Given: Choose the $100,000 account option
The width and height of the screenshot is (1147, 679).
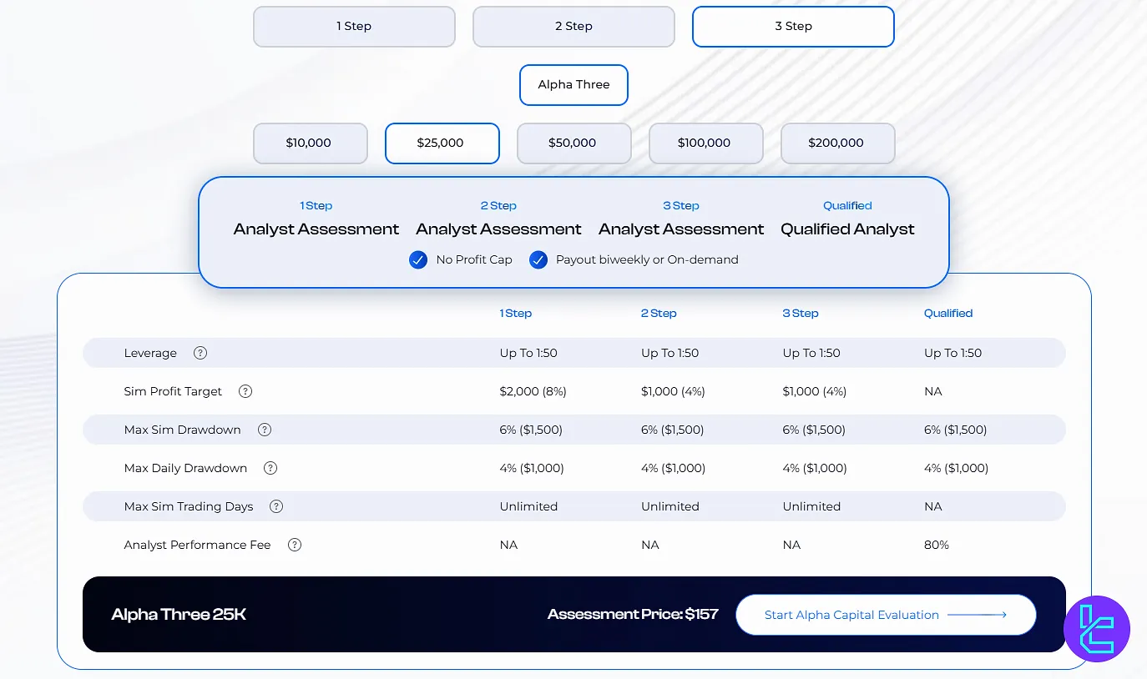Looking at the screenshot, I should coord(705,143).
